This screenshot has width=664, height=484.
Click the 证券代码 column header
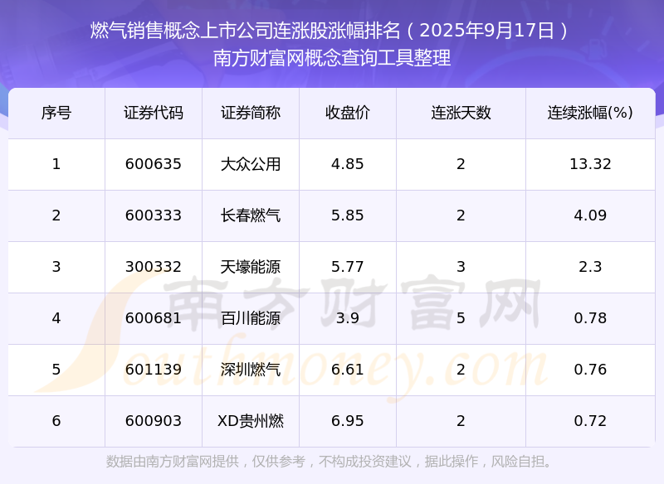[x=154, y=113]
